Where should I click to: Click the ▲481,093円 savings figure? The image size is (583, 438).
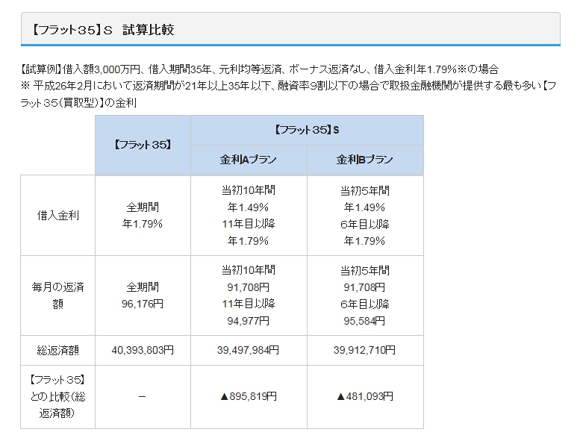[x=365, y=396]
